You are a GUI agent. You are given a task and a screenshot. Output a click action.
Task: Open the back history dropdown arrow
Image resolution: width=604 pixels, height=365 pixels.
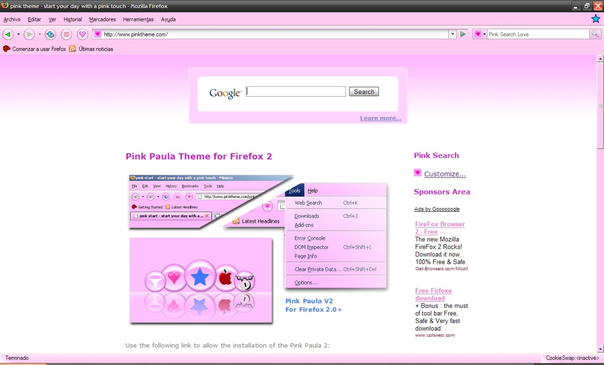pyautogui.click(x=18, y=34)
